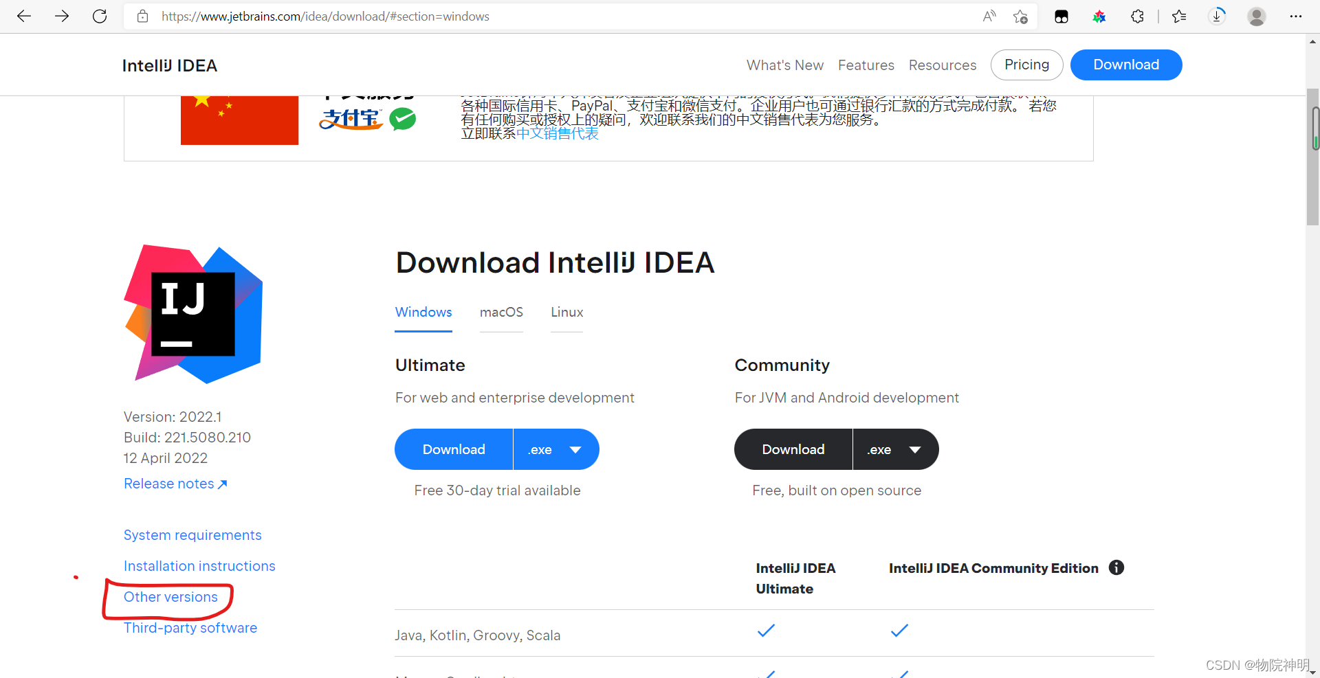Open Favorites list icon
The height and width of the screenshot is (678, 1320).
[1179, 16]
